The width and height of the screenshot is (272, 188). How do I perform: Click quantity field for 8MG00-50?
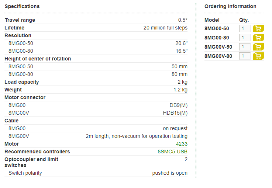[x=245, y=28]
